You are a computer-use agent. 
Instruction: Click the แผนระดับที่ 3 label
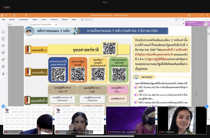[x=39, y=101]
